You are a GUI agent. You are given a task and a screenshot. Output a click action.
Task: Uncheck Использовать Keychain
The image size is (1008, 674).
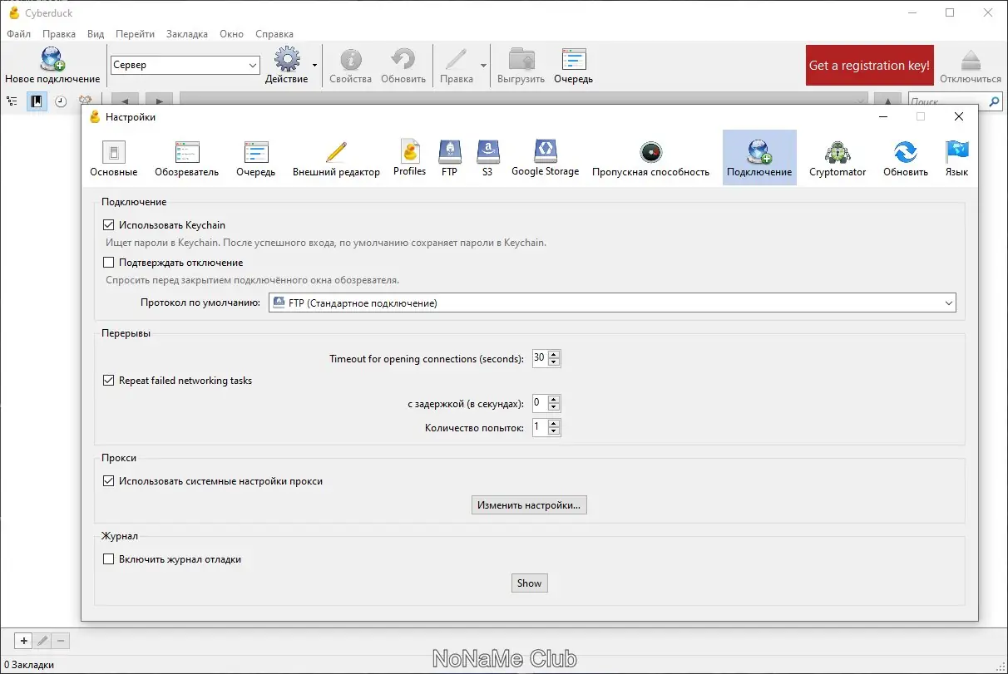[x=108, y=225]
